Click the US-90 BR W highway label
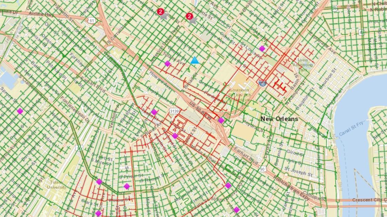The width and height of the screenshot is (387, 217). coord(200,111)
